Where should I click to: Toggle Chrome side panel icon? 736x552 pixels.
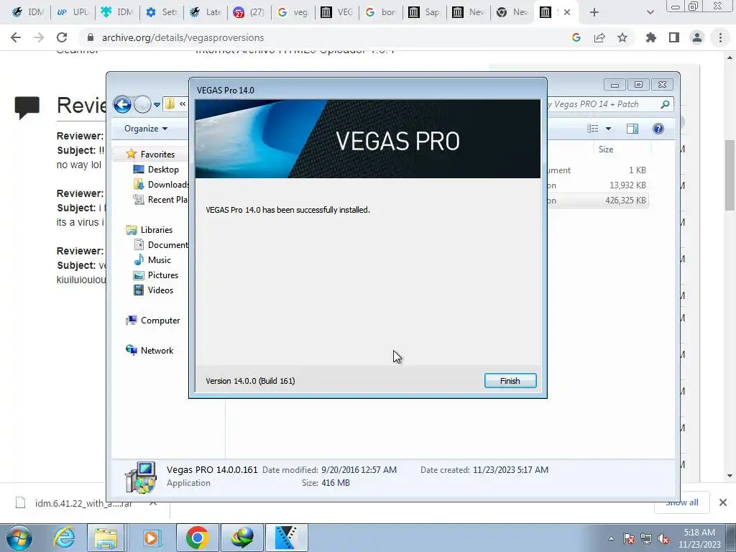tap(674, 37)
